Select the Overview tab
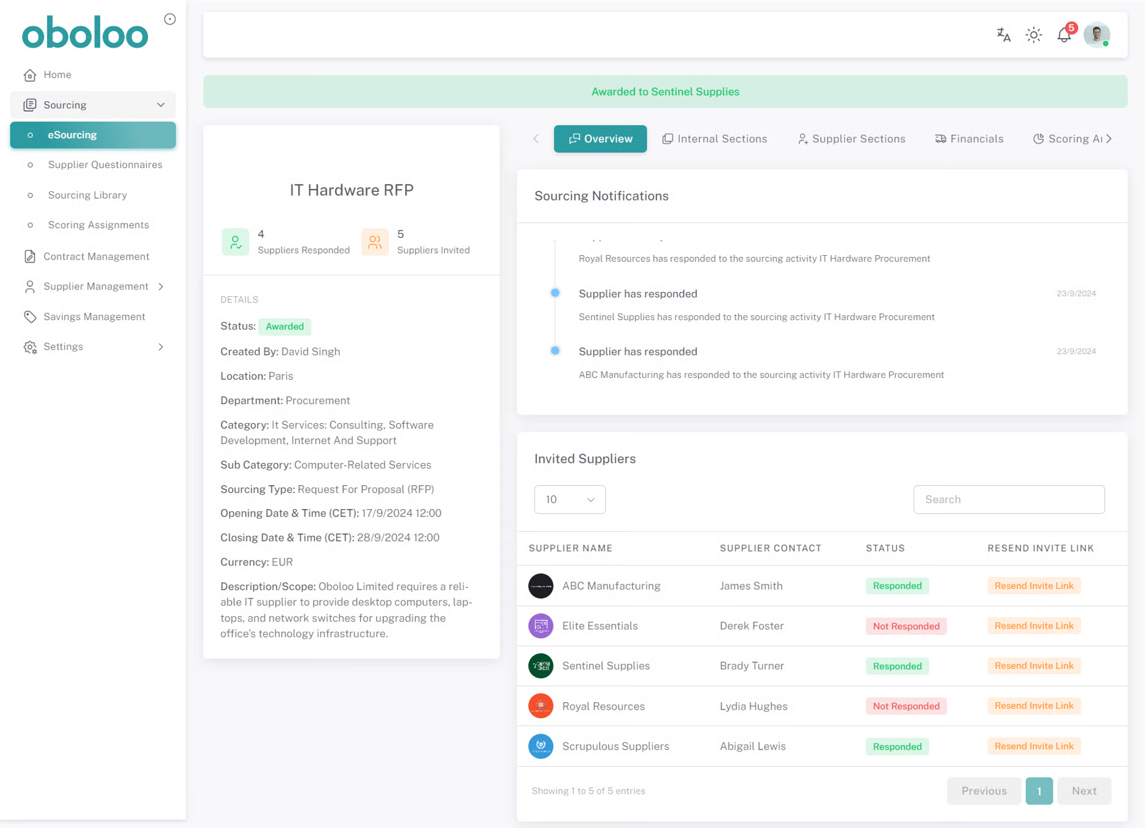The image size is (1145, 828). [600, 139]
